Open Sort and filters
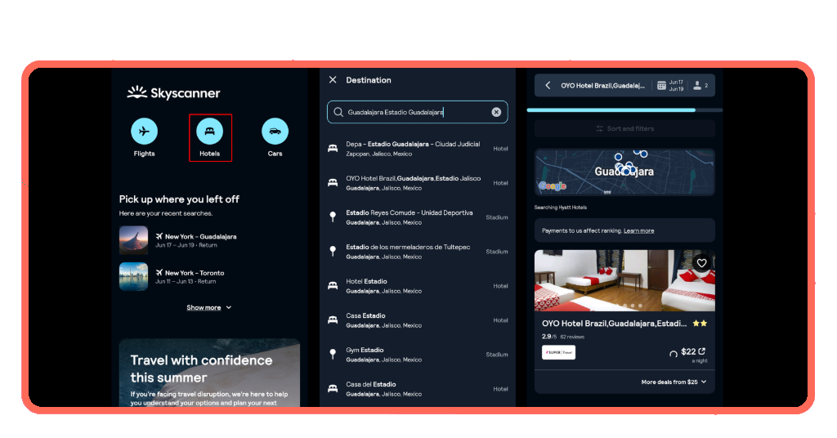The image size is (837, 438). click(x=624, y=128)
